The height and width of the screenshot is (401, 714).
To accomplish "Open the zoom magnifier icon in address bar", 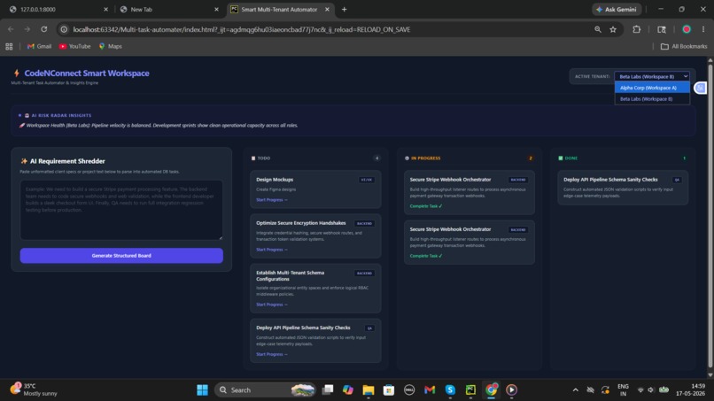I will 597,29.
